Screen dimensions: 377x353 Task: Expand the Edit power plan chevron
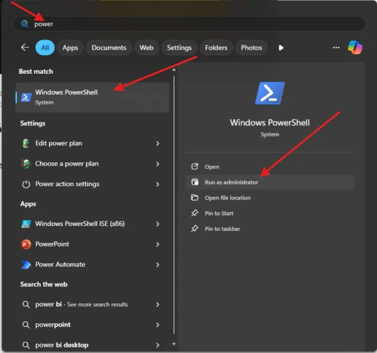tap(158, 143)
